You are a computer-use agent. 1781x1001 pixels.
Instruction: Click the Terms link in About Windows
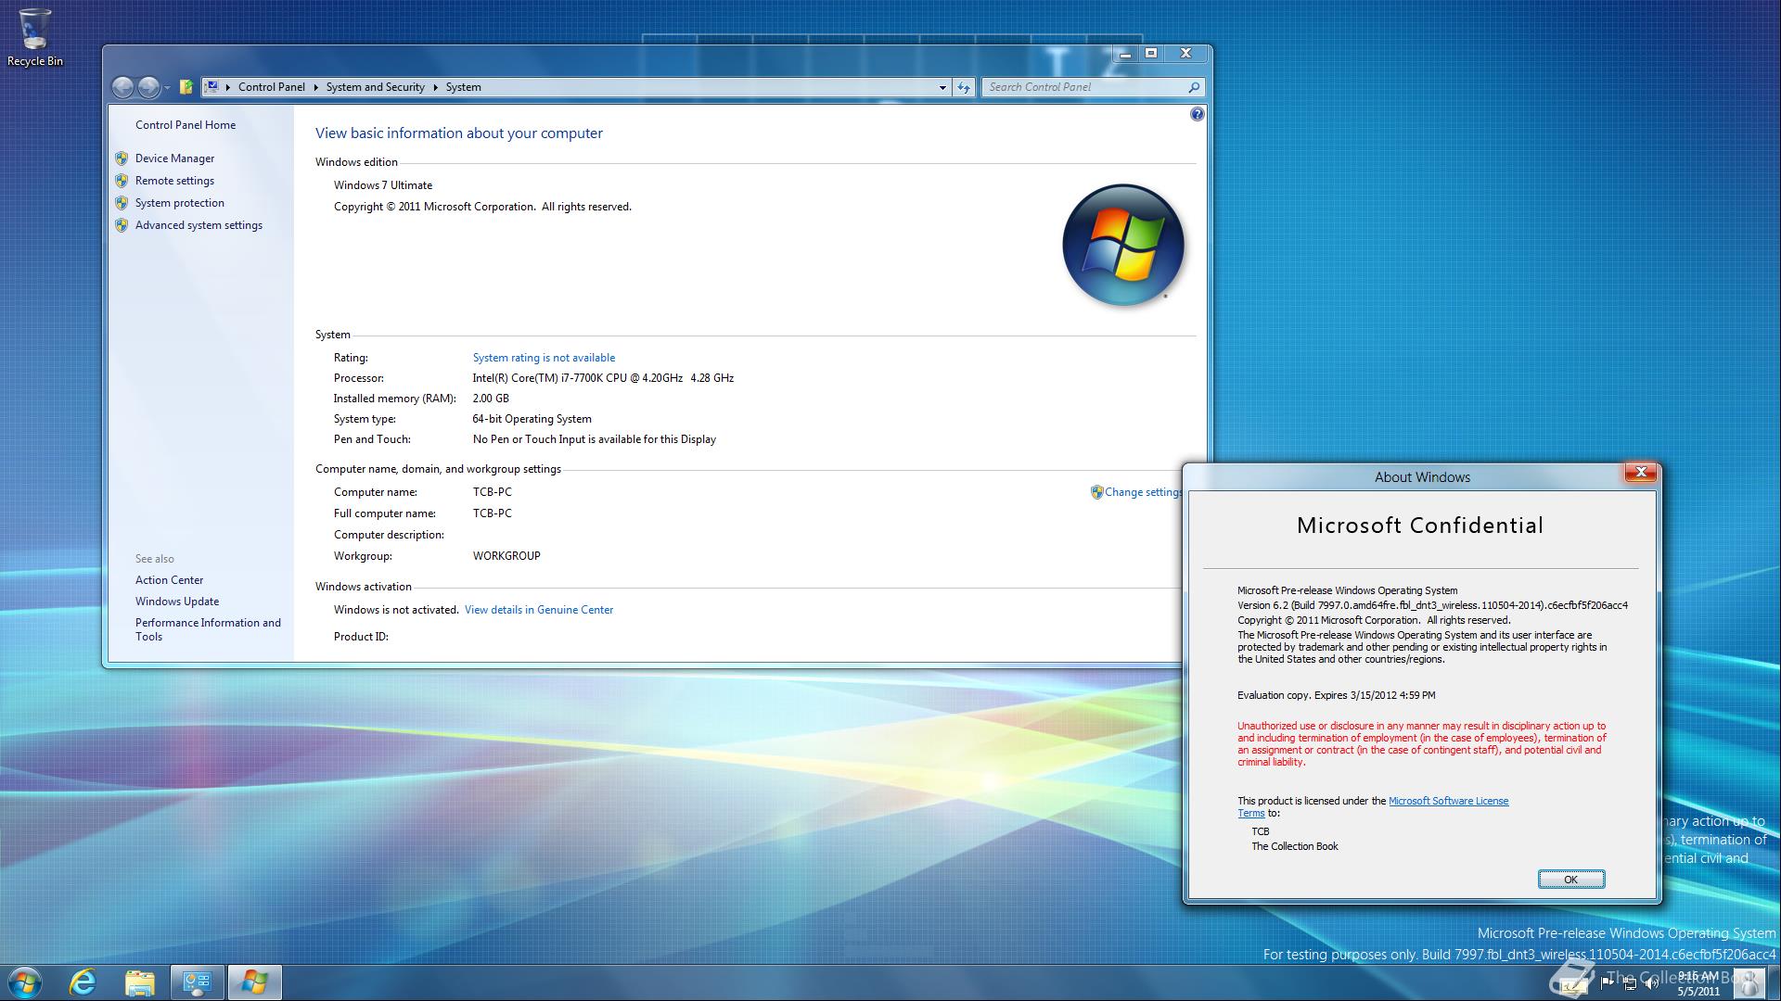[x=1250, y=813]
